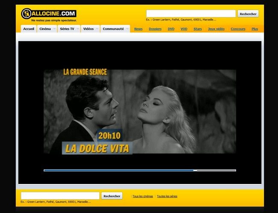This screenshot has height=213, width=278.
Task: Click the Plus link in navigation
Action: [254, 29]
